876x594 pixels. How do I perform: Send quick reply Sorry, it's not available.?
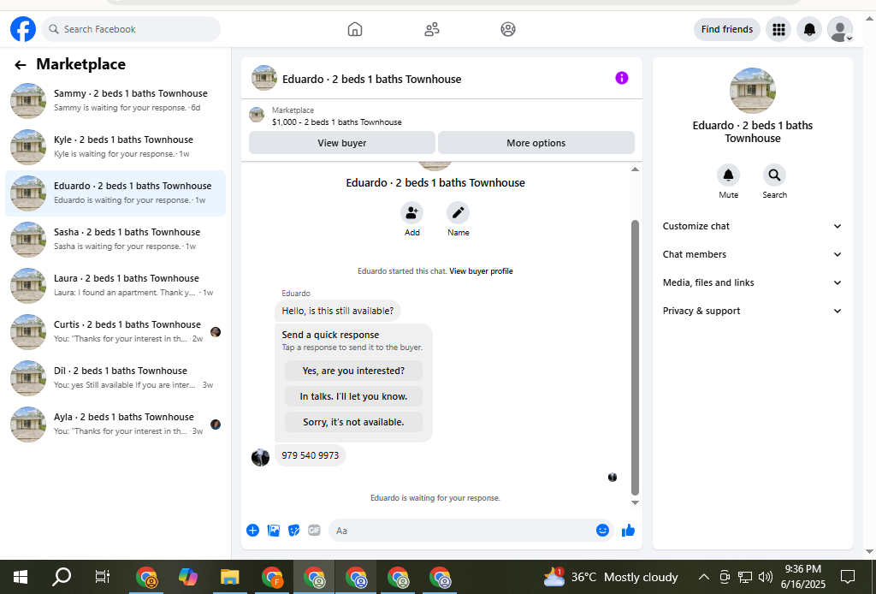[x=353, y=422]
